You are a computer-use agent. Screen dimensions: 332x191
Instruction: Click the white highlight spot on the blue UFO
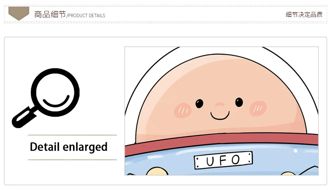coord(295,151)
